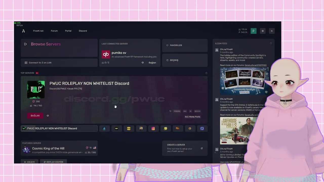Image resolution: width=324 pixels, height=182 pixels.
Task: Click Bağlan for pumiko sv
Action: pos(152,63)
